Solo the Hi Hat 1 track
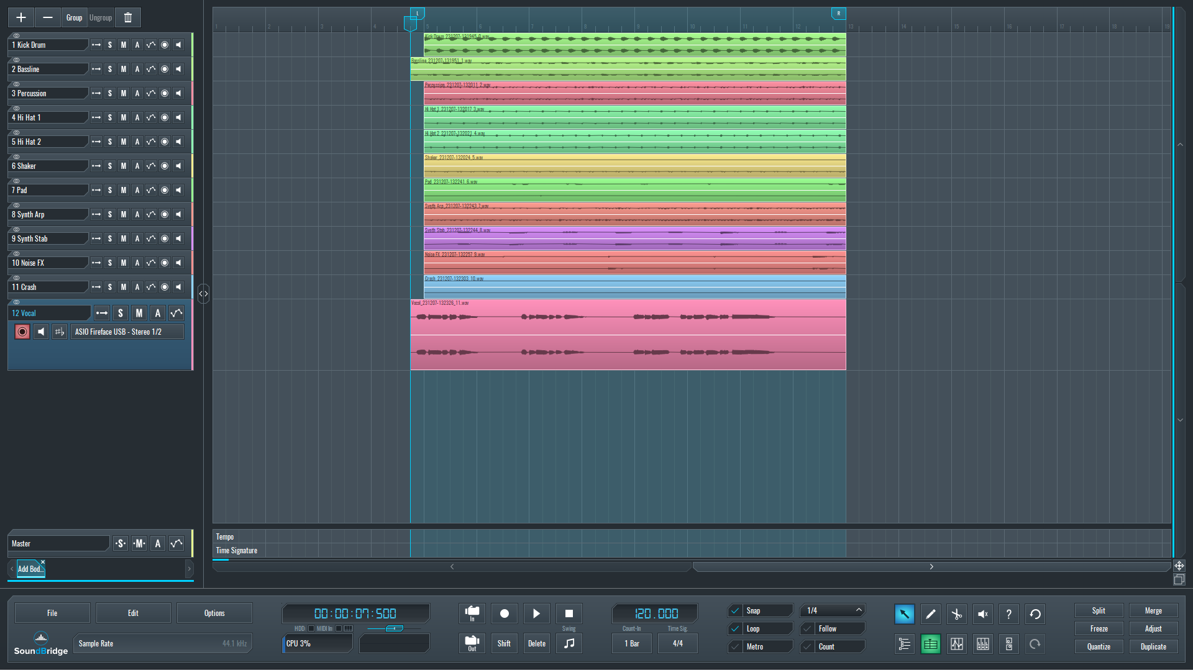The height and width of the screenshot is (670, 1193). [x=110, y=117]
